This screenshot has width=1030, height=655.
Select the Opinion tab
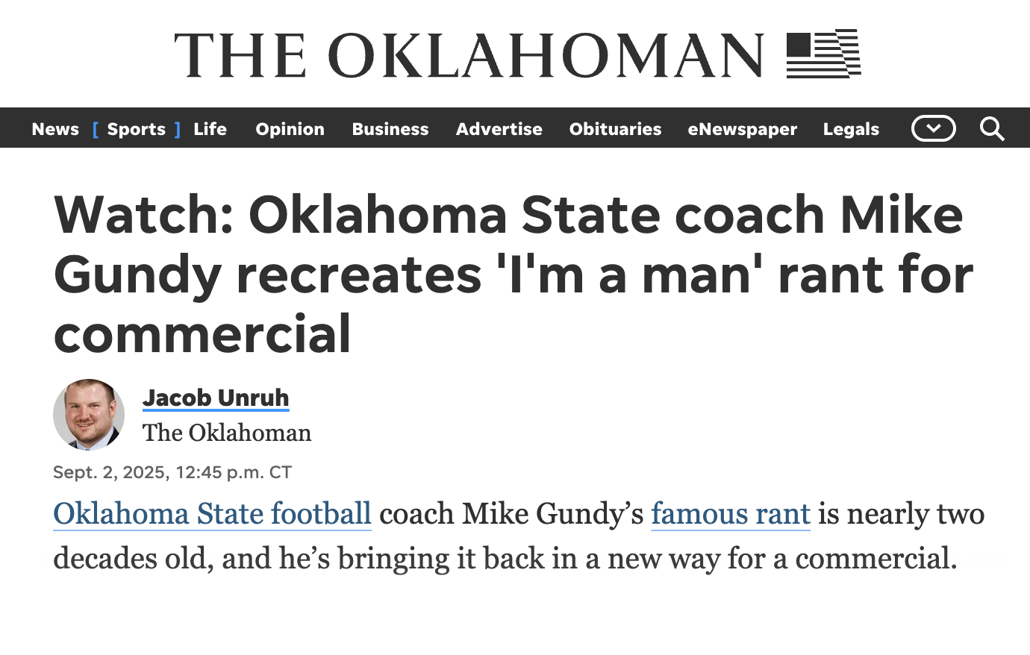click(x=290, y=128)
